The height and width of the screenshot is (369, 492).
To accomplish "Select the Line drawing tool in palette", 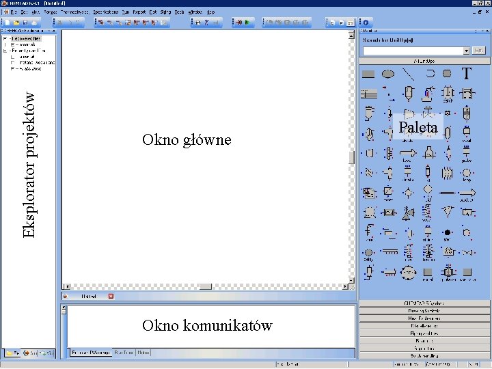I will click(408, 74).
